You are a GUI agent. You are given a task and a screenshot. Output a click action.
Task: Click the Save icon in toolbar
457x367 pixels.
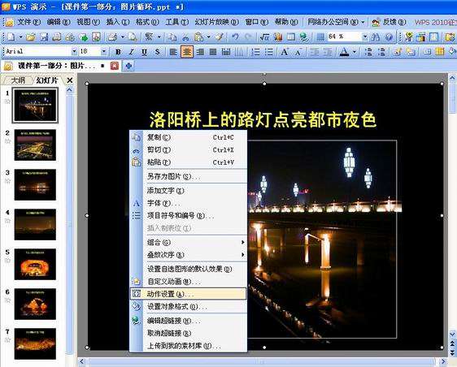pyautogui.click(x=44, y=37)
